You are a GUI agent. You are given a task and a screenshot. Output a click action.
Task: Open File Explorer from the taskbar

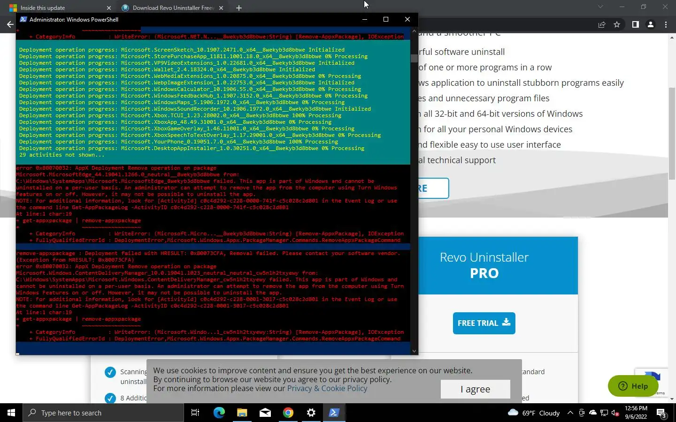(x=242, y=413)
